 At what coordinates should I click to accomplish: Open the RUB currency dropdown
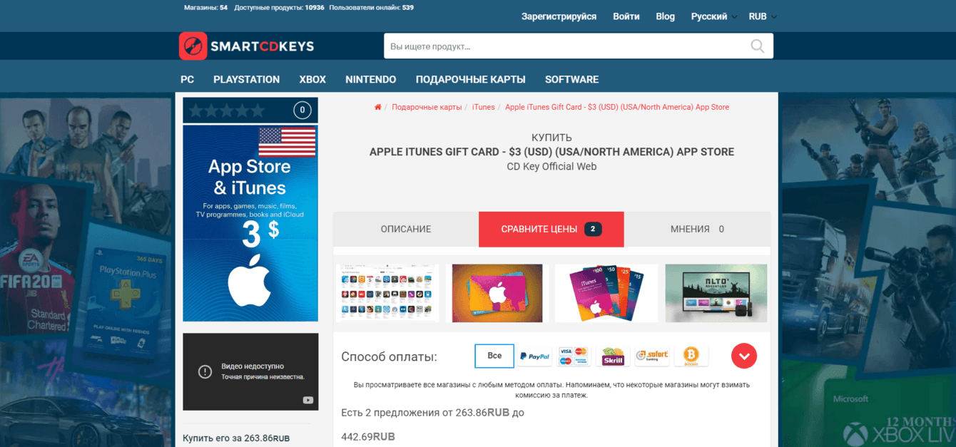763,16
